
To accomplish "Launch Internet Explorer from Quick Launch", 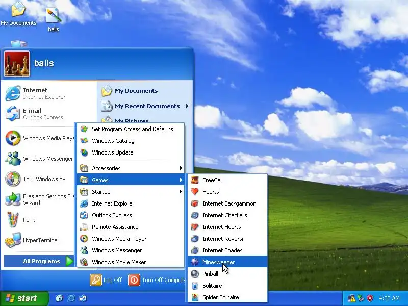I will point(71,298).
